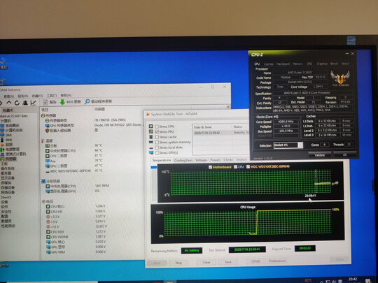Click the Refresh icon in AIDA64 toolbar
The height and width of the screenshot is (283, 378).
coord(17,103)
